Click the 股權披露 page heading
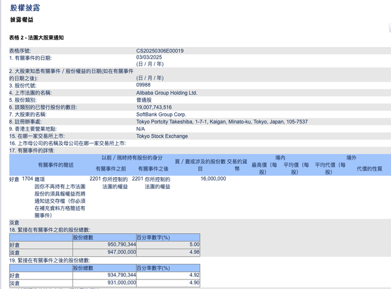 tap(25, 8)
